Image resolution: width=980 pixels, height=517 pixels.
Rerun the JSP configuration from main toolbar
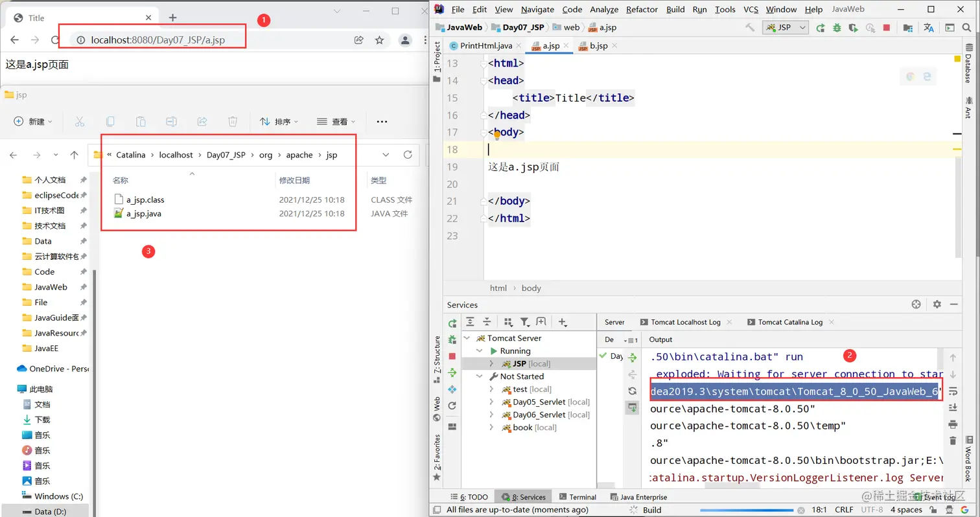coord(821,27)
